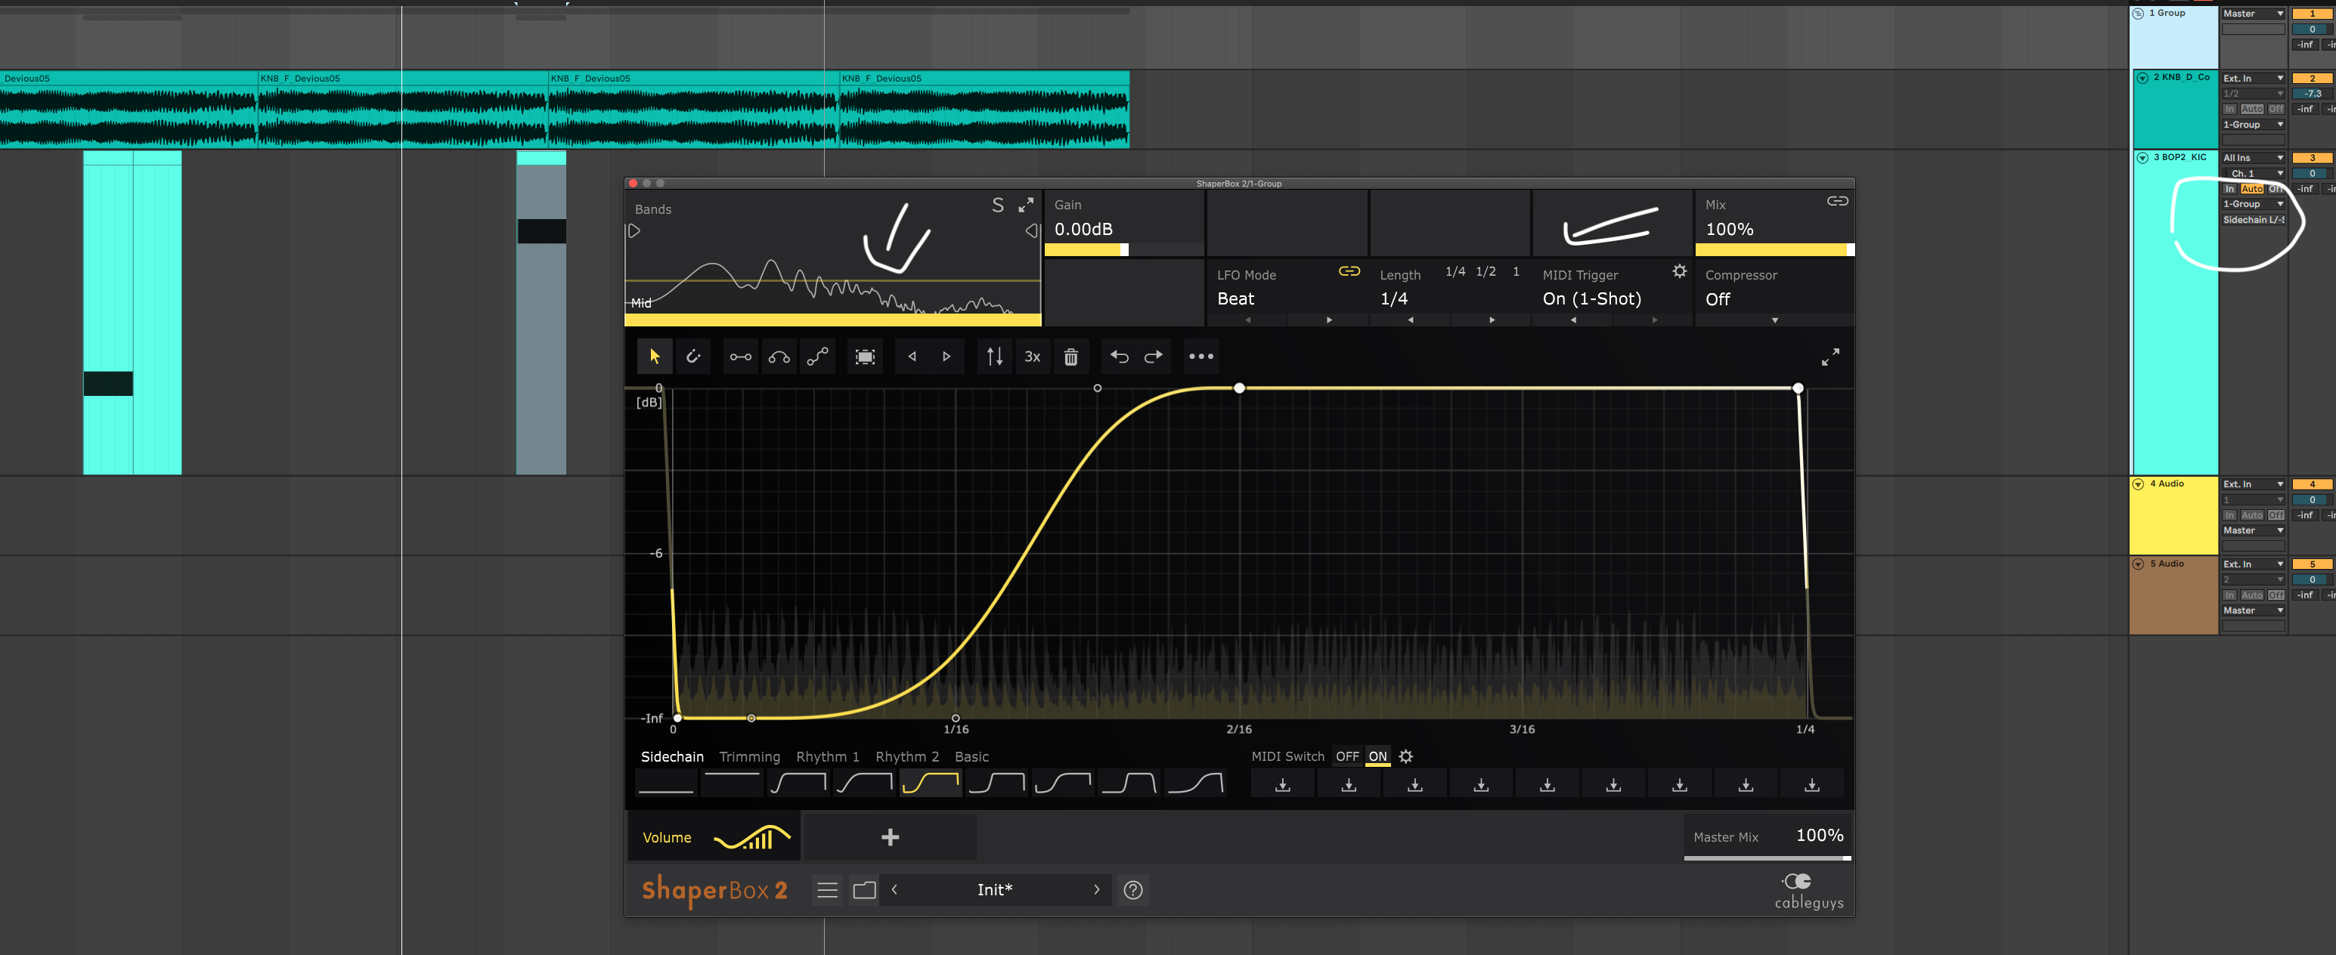Choose the S-curve pen tool
This screenshot has width=2336, height=955.
pos(817,356)
